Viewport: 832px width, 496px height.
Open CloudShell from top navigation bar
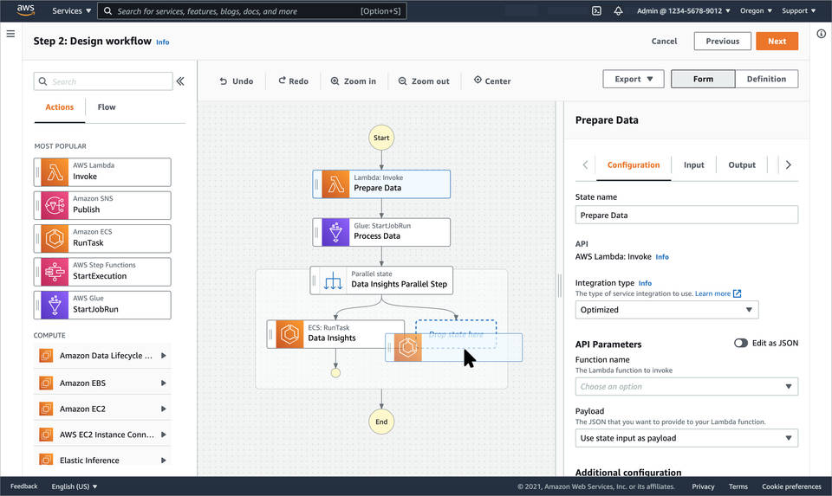click(x=596, y=11)
